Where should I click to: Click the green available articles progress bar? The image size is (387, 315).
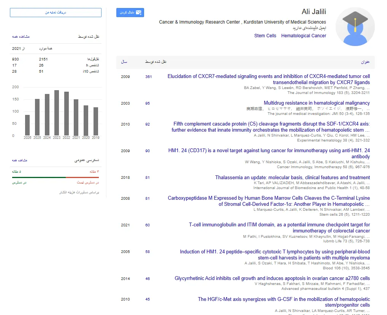coord(39,177)
